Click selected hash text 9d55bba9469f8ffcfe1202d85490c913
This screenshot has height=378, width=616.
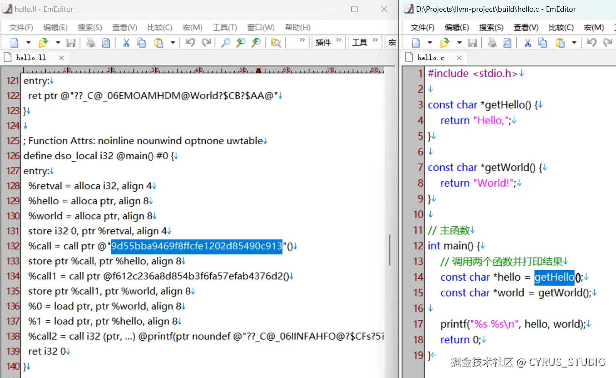(x=197, y=246)
